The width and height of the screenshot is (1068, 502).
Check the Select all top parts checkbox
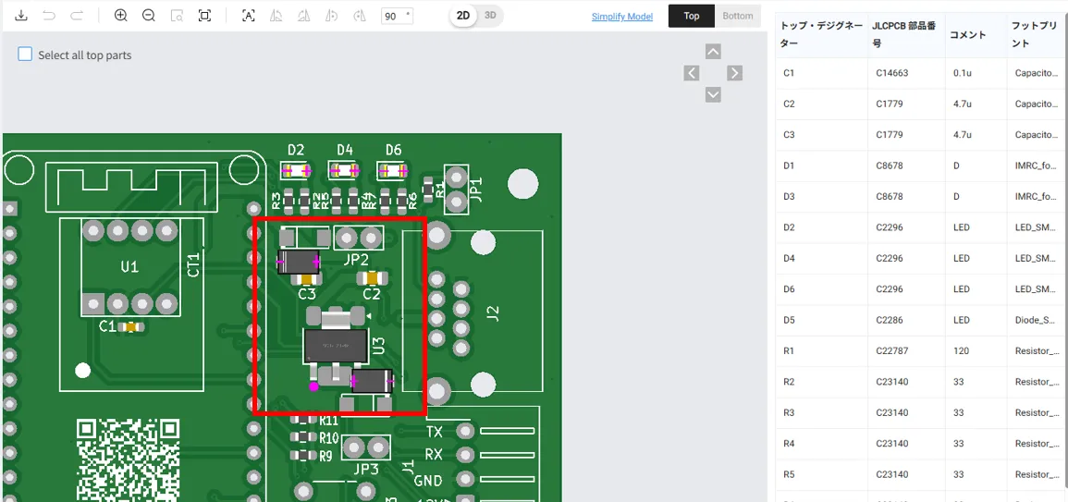point(26,55)
